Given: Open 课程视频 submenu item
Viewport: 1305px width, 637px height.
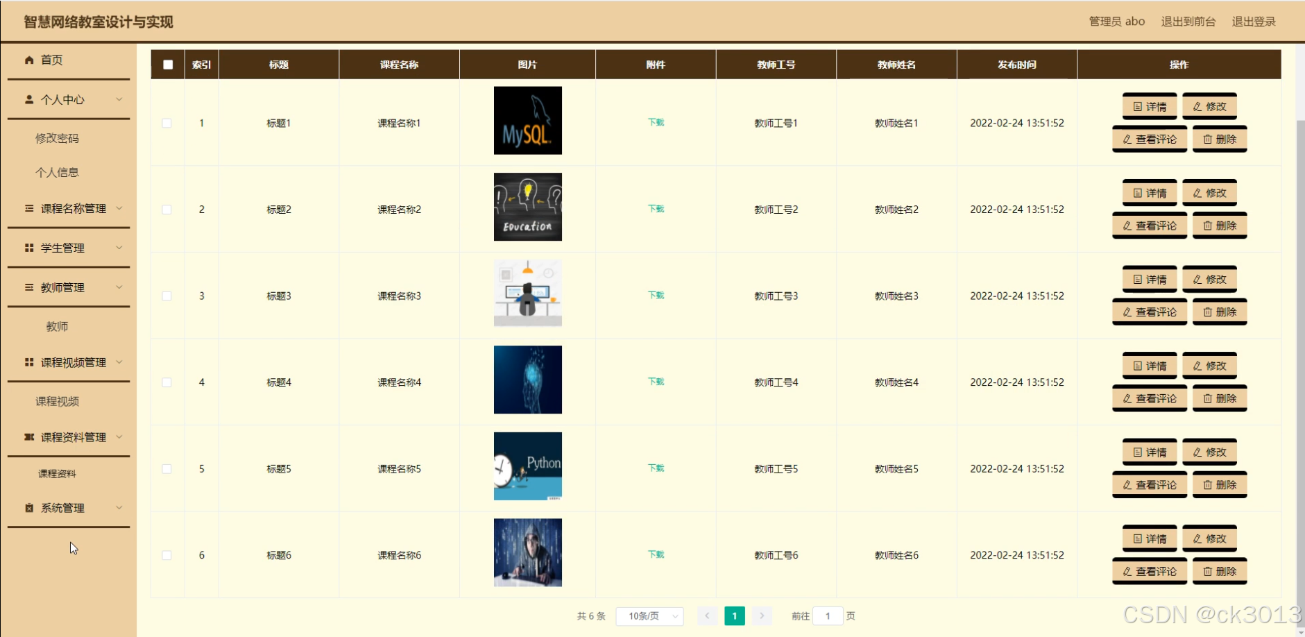Looking at the screenshot, I should pyautogui.click(x=57, y=401).
